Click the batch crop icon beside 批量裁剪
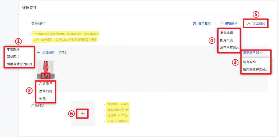The image size is (278, 137). click(194, 23)
